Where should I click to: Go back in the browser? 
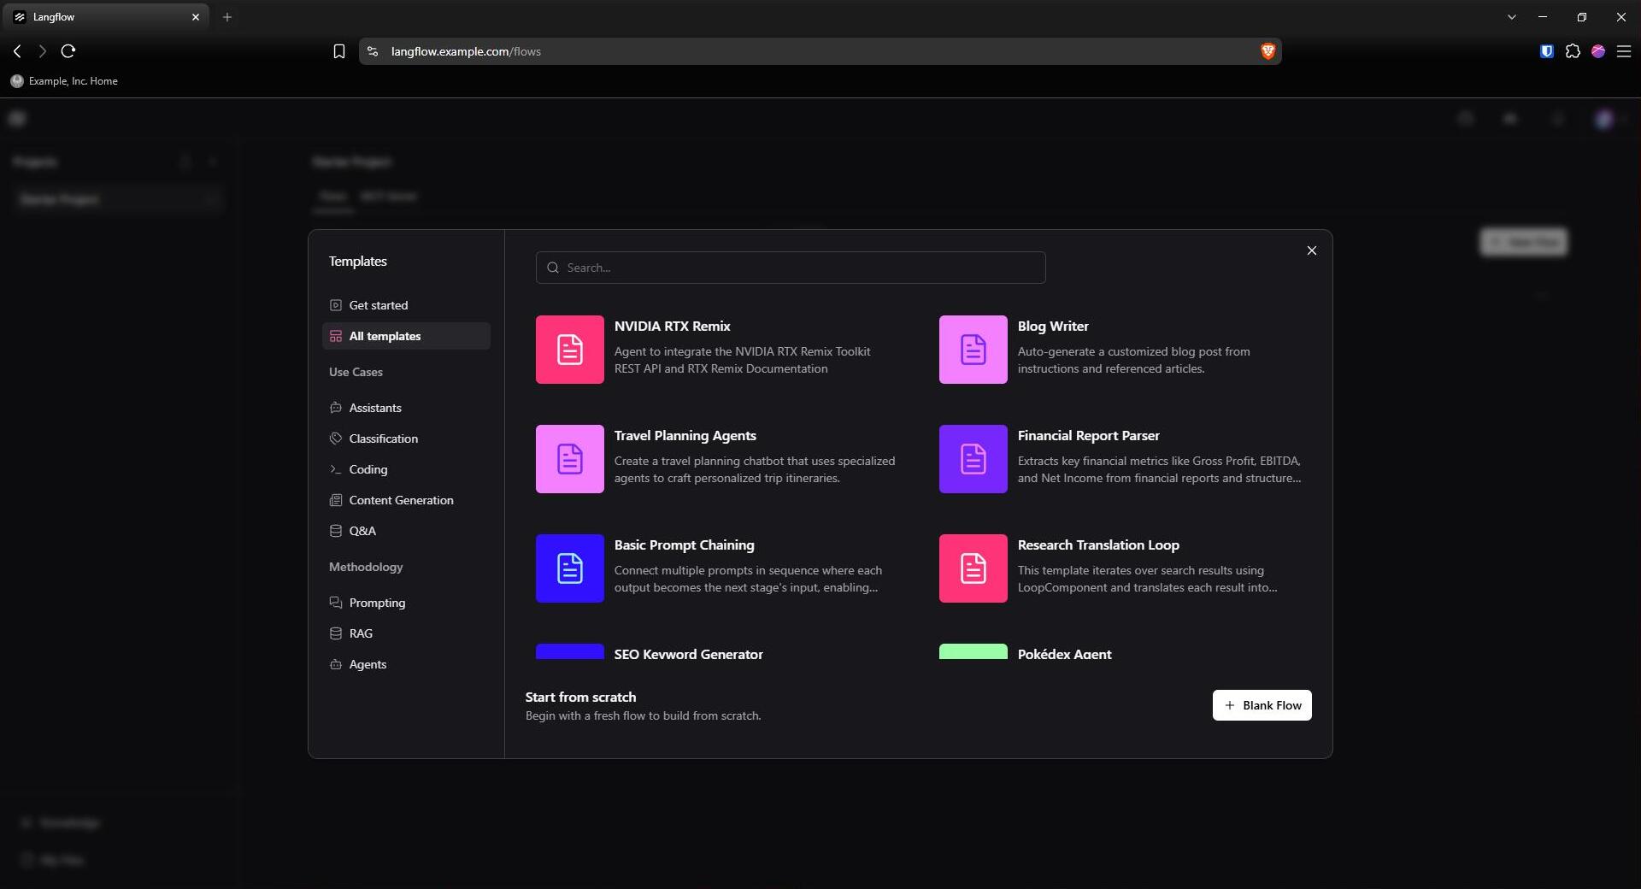pyautogui.click(x=17, y=51)
